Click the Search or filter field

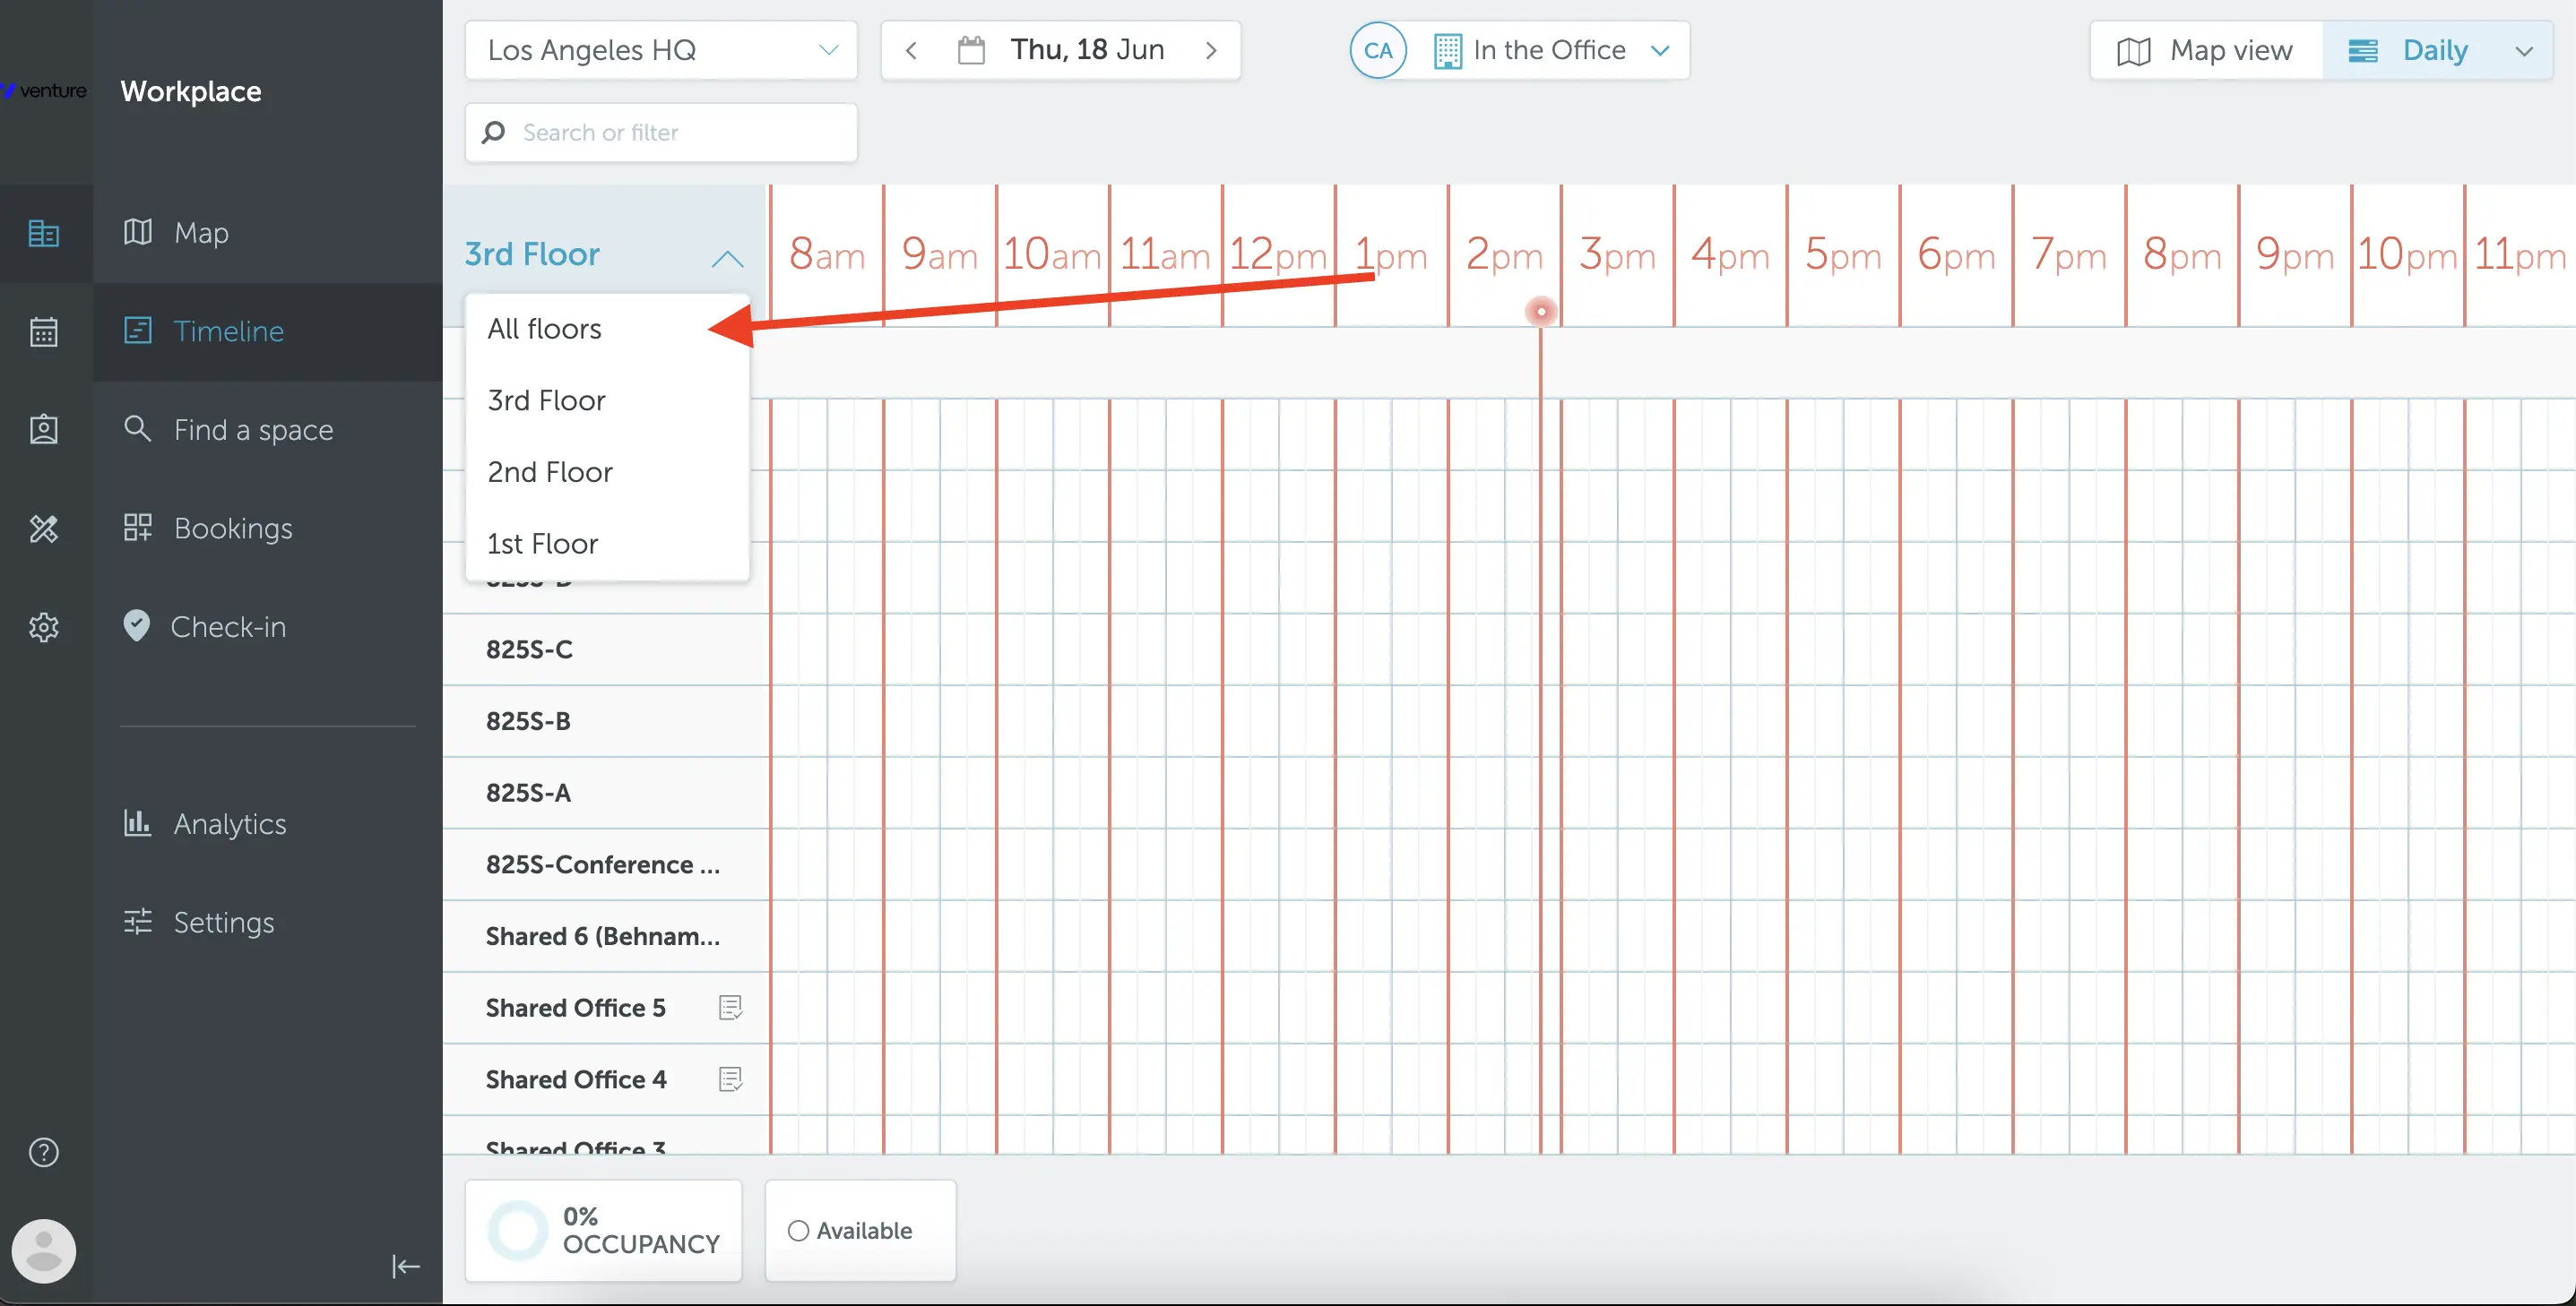[x=661, y=132]
